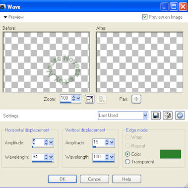Click the fit image to window icon
188x188 pixels.
pos(89,99)
